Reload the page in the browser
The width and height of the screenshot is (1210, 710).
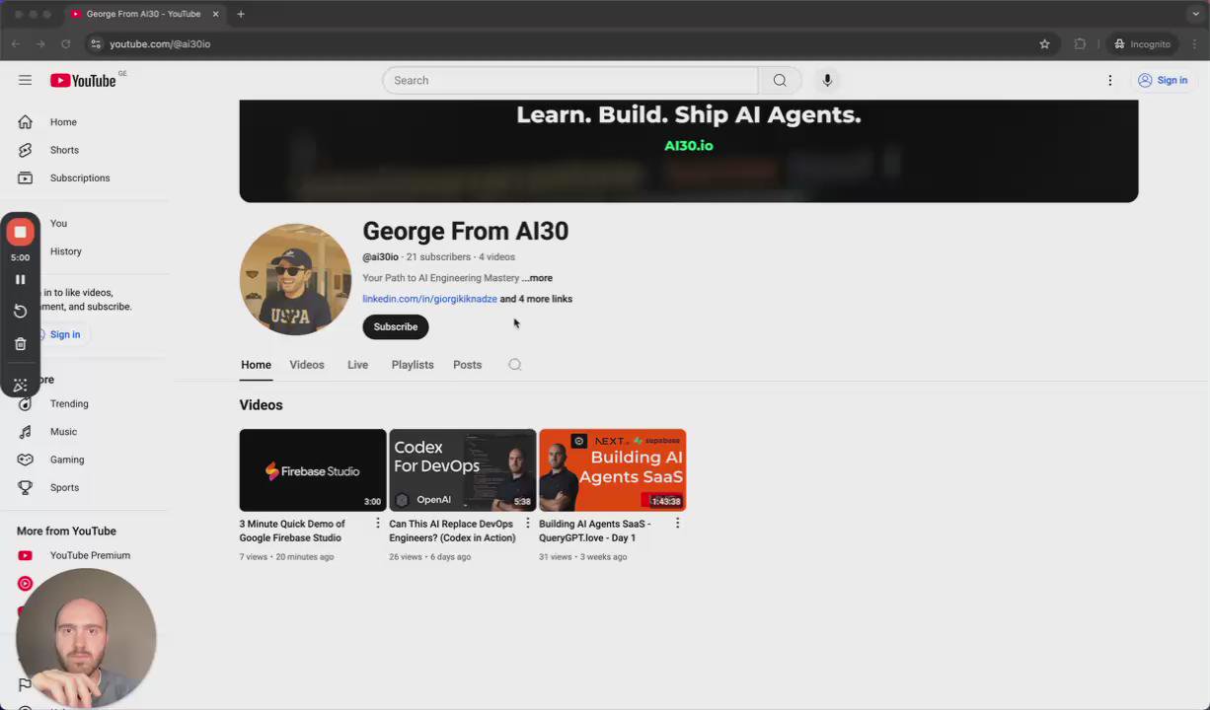click(x=65, y=43)
